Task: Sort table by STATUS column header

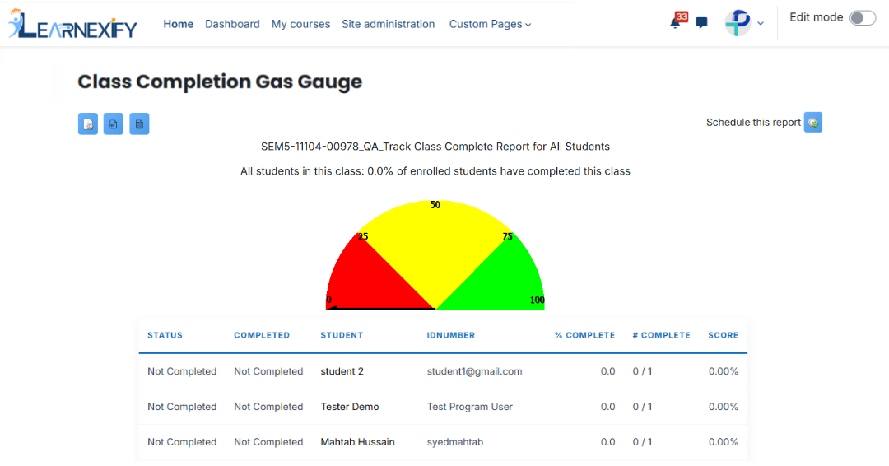Action: tap(165, 335)
